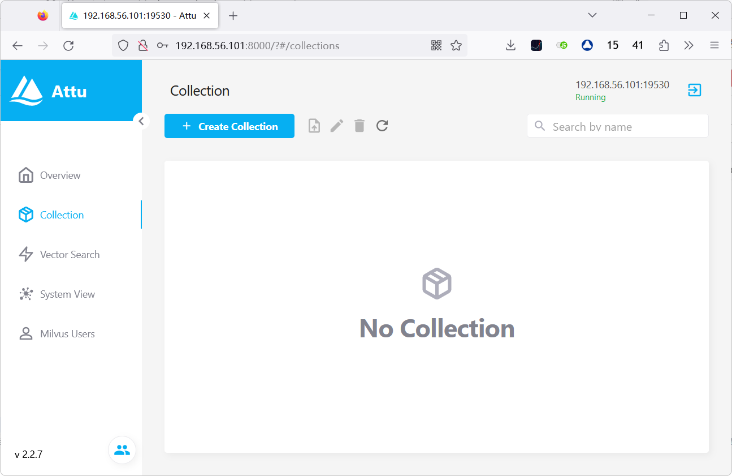This screenshot has height=476, width=732.
Task: Expand the list all tabs chevron
Action: [592, 15]
